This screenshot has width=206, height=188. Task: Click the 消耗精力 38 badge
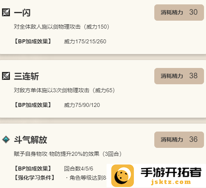(179, 76)
